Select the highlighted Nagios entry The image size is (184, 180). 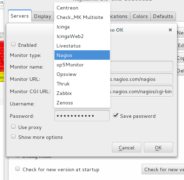pyautogui.click(x=82, y=55)
